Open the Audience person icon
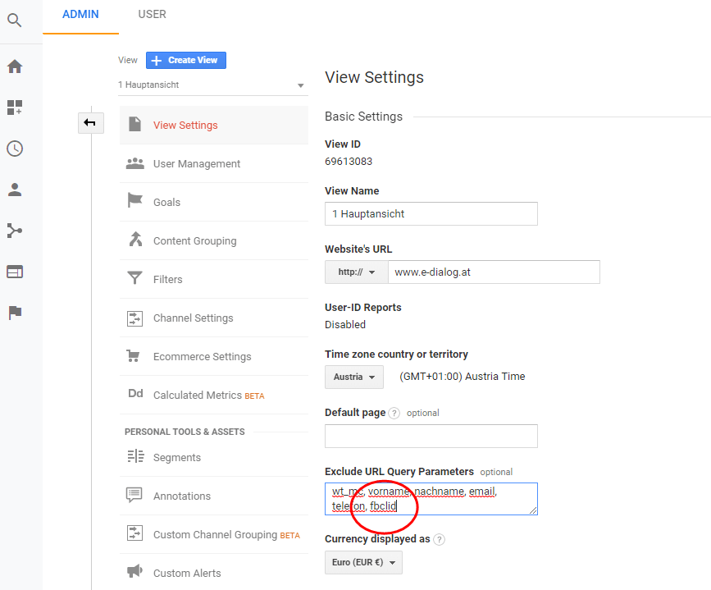This screenshot has width=711, height=590. point(15,190)
